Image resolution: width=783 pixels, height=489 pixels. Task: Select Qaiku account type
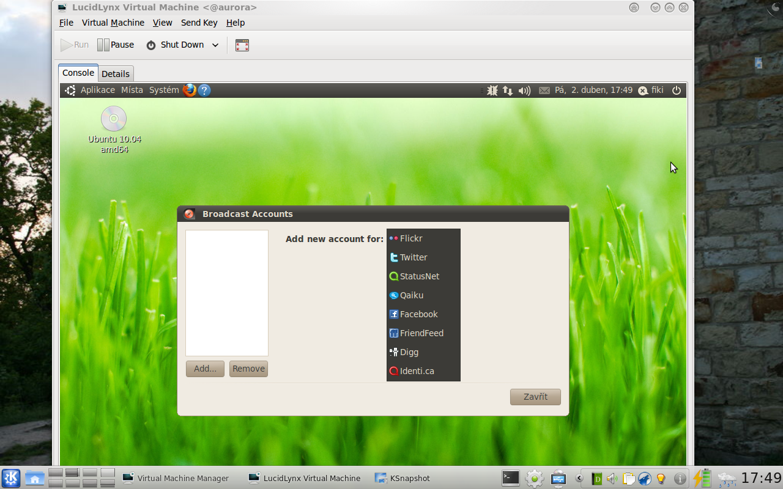pyautogui.click(x=423, y=295)
